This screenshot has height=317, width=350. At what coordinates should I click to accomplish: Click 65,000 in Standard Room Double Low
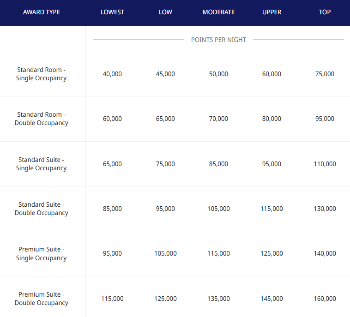[x=165, y=119]
